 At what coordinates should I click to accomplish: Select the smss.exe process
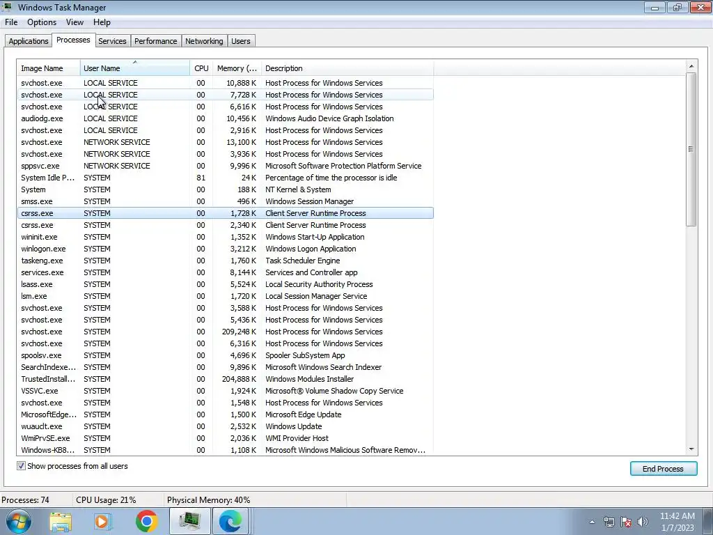225,201
